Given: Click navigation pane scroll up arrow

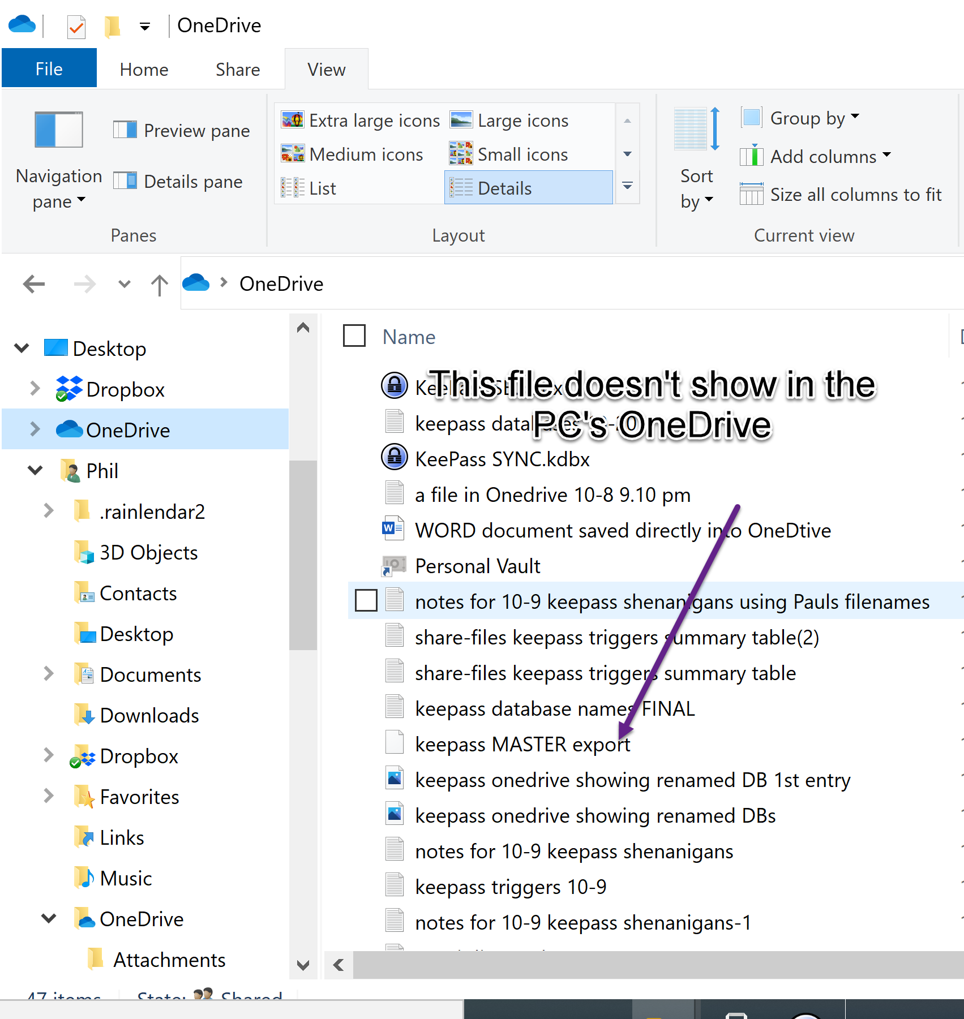Looking at the screenshot, I should pyautogui.click(x=303, y=328).
